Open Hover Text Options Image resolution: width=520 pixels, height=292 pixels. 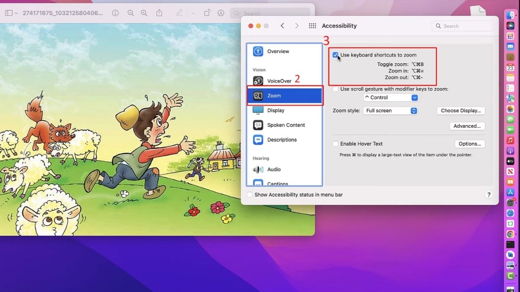coord(470,144)
